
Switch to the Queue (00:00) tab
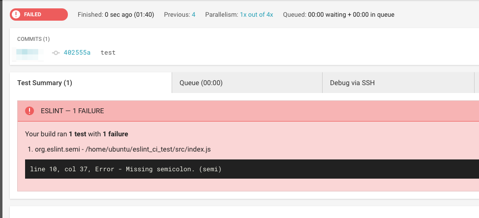tap(247, 83)
